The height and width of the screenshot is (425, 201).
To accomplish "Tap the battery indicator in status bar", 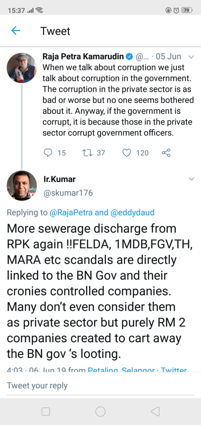I will (187, 10).
